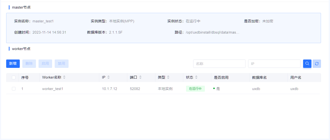Click the blue search magnifier icon

307,64
